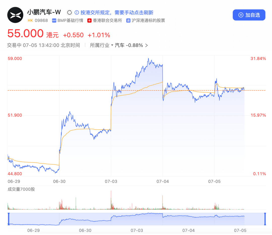This screenshot has height=235, width=272.
Task: Click the stock code 09868
Action: tap(41, 20)
